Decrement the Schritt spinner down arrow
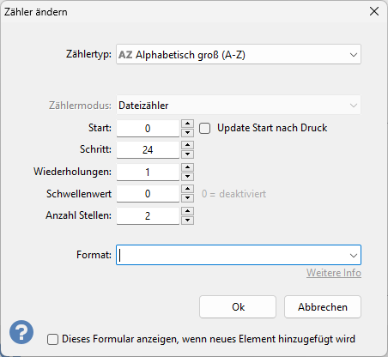 [187, 154]
